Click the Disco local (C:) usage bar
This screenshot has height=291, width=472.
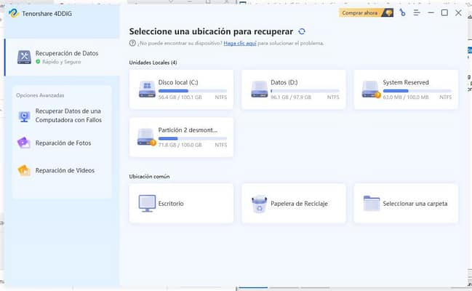[x=193, y=91]
